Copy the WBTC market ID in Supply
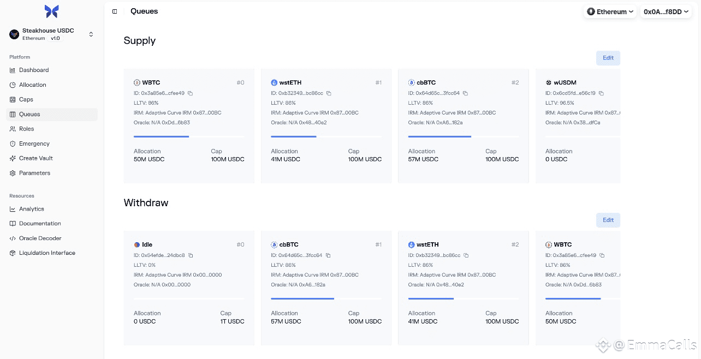Image resolution: width=701 pixels, height=359 pixels. tap(191, 93)
